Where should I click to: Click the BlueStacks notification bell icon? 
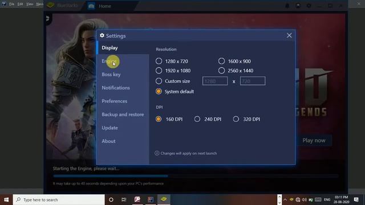coord(287,6)
